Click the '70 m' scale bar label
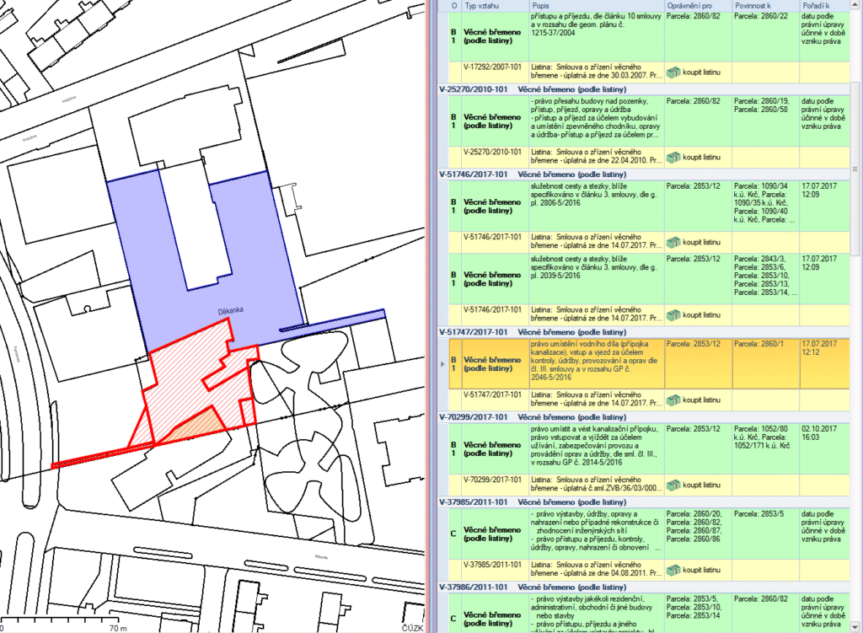Image resolution: width=863 pixels, height=633 pixels. click(118, 628)
